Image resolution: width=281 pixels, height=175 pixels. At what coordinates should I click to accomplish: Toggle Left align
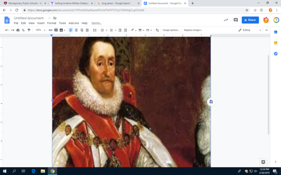coord(71,30)
